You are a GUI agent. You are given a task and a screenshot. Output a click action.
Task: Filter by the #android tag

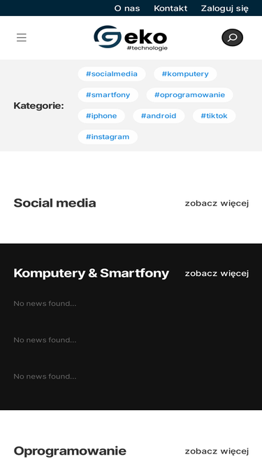(x=159, y=116)
